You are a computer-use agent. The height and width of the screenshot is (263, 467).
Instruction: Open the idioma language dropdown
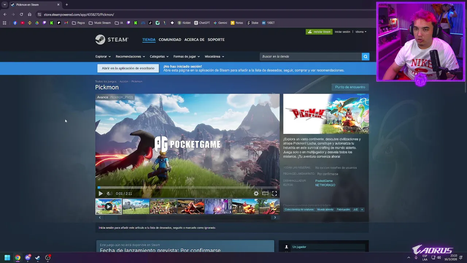[x=361, y=32]
